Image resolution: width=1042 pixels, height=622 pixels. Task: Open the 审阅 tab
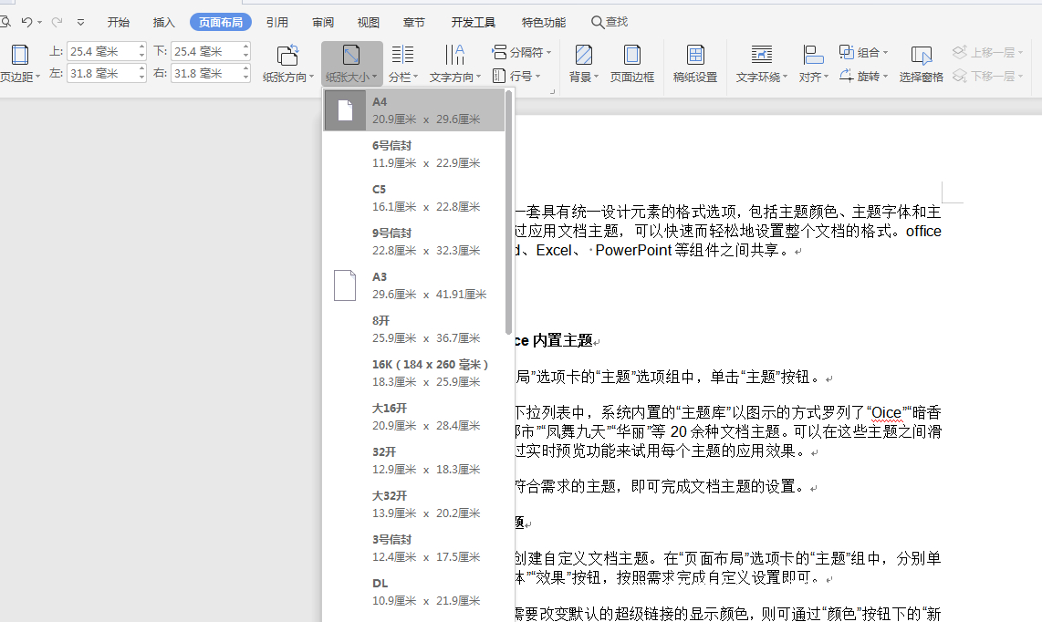323,22
